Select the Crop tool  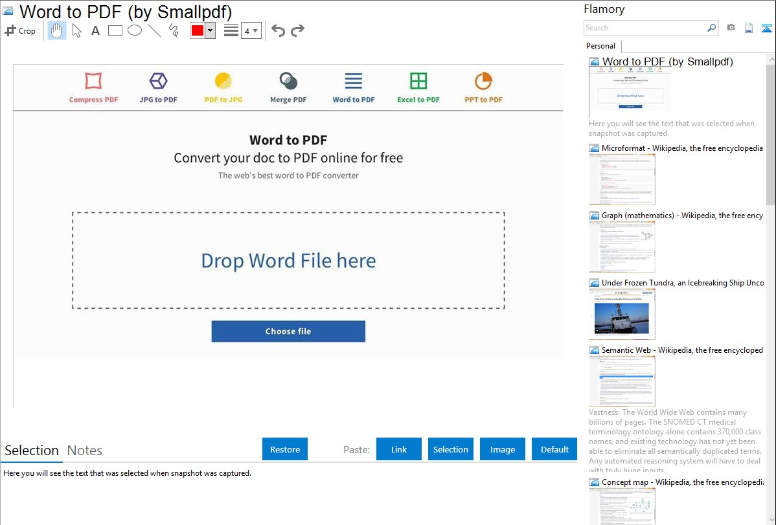click(20, 30)
